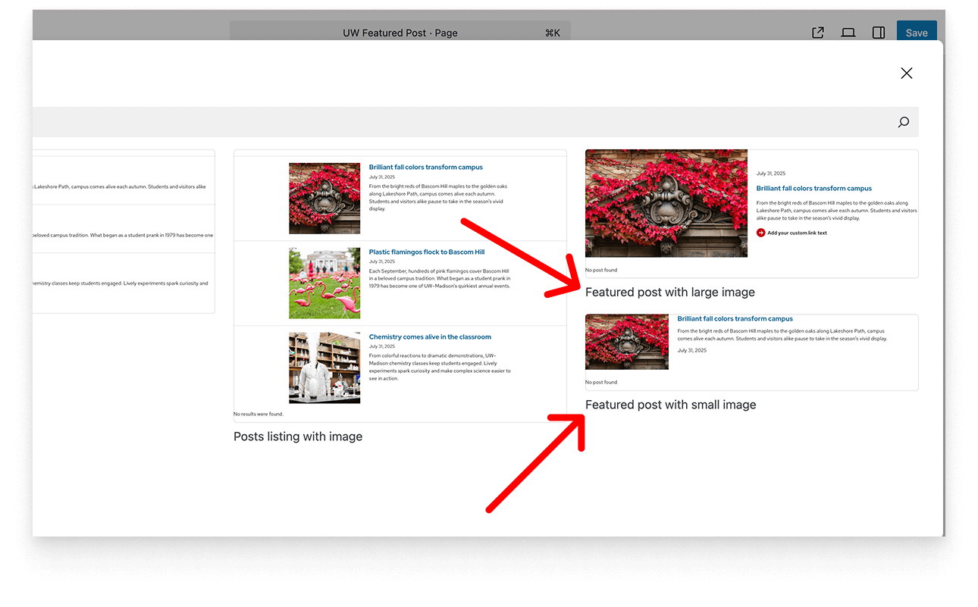The image size is (978, 607).
Task: Close the pattern explorer with the X icon
Action: [906, 73]
